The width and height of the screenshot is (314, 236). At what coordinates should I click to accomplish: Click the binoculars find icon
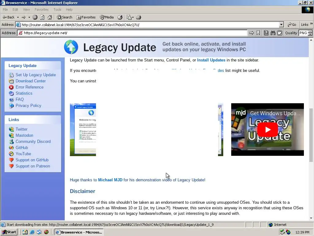273,33
